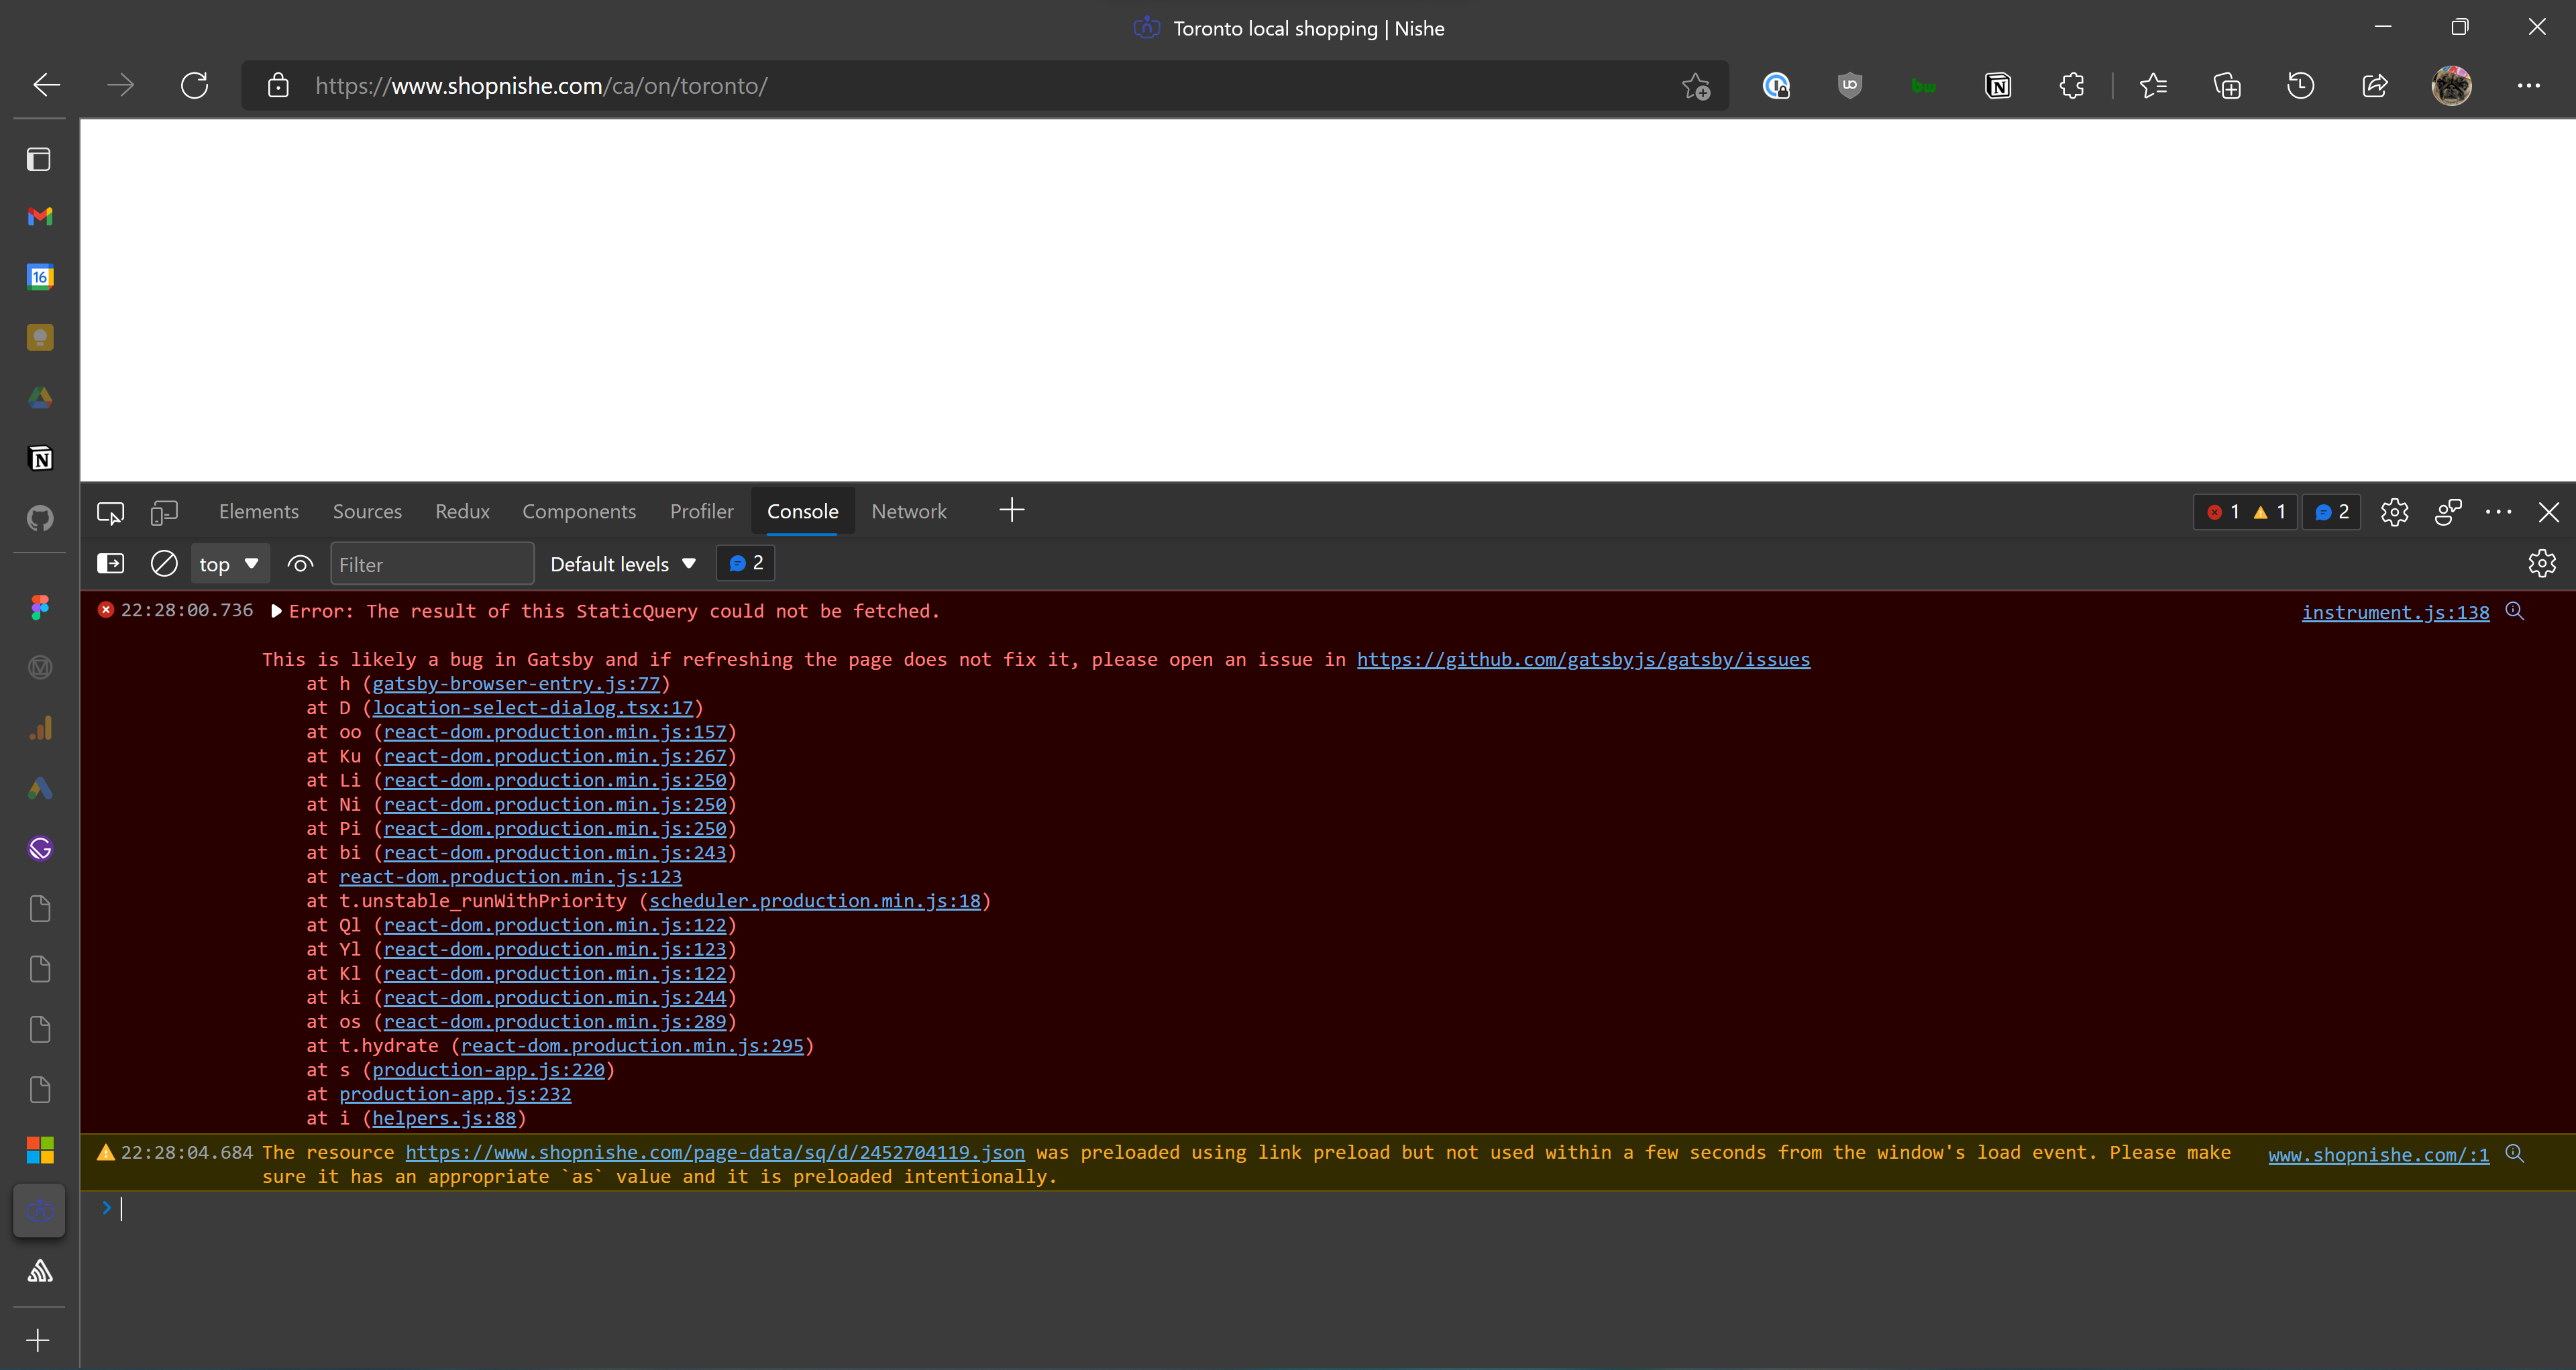The image size is (2576, 1370).
Task: Switch to the Network tab
Action: coord(908,510)
